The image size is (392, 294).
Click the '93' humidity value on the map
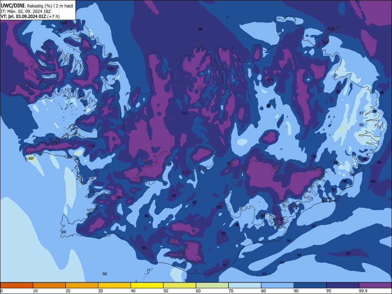pos(264,274)
